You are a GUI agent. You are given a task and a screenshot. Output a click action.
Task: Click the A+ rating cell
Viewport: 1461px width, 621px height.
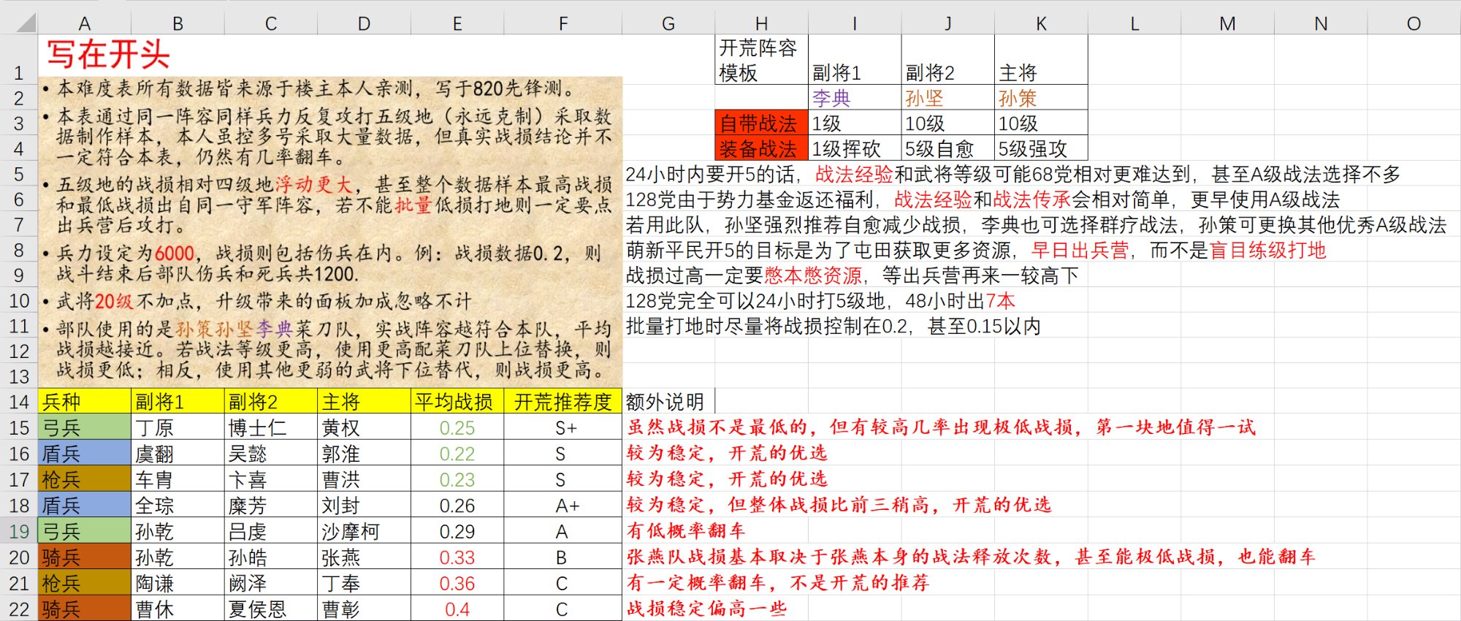(x=562, y=506)
